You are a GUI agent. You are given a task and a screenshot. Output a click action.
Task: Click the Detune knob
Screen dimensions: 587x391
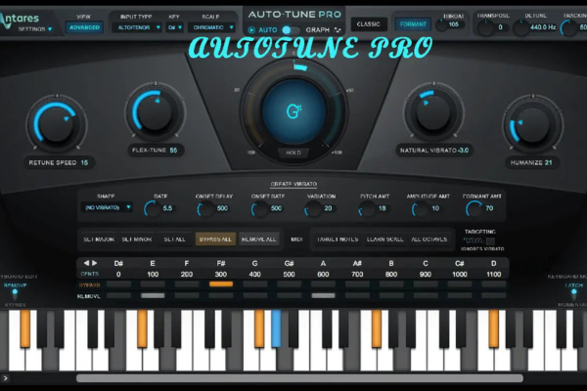[520, 27]
